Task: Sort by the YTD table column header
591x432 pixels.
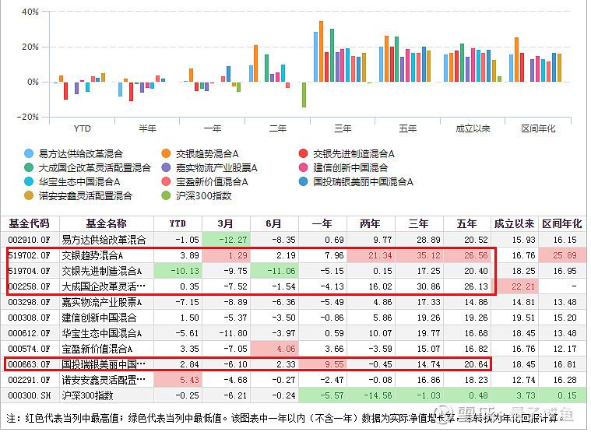Action: coord(178,223)
